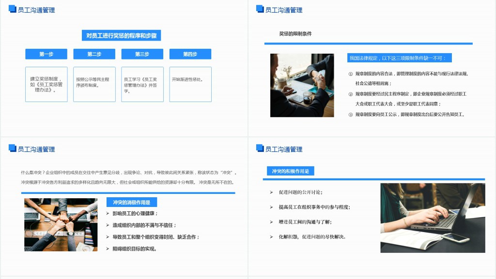The width and height of the screenshot is (496, 279).
Task: Select the handshake photo
Action: tap(302, 85)
